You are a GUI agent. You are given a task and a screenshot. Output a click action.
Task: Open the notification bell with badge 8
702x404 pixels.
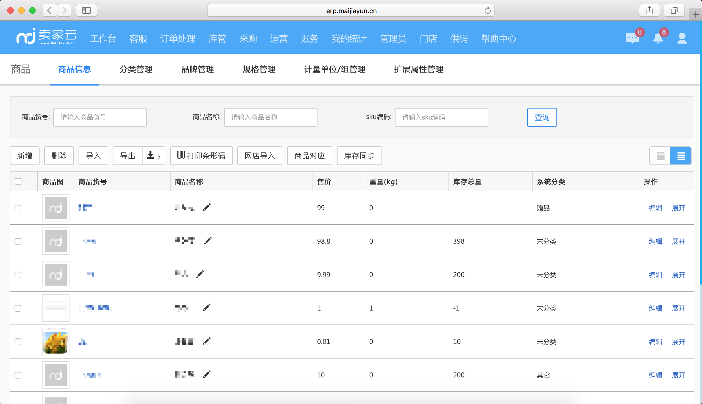658,38
